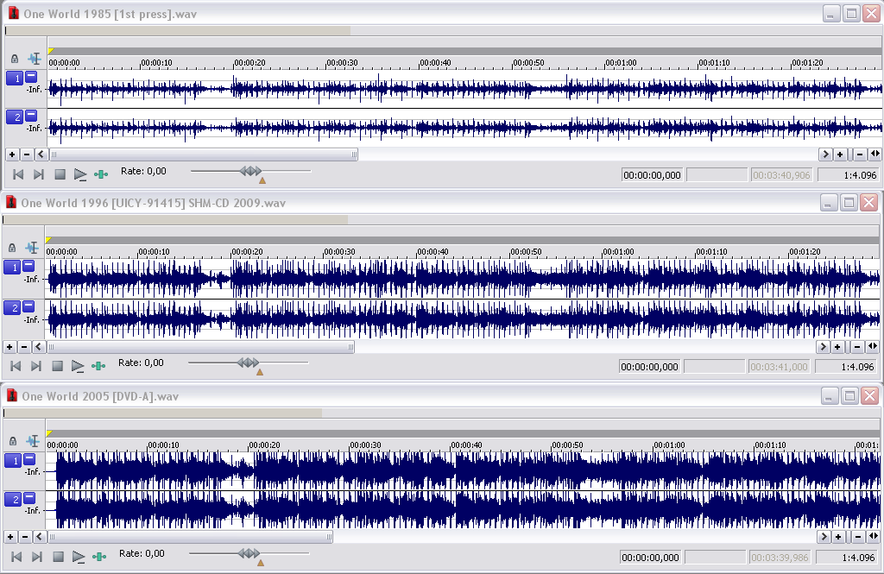This screenshot has height=574, width=884.
Task: Select the edit tool icon in the 2005 window
Action: click(34, 440)
